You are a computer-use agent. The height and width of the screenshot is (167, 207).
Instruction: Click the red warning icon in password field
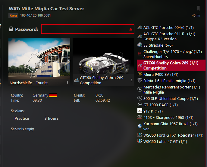coord(131,29)
